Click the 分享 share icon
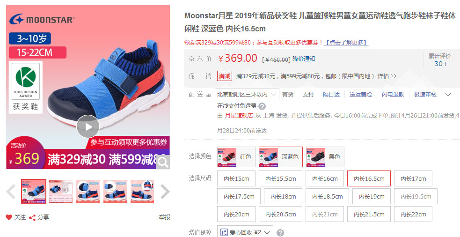Screen dimensions: 460x237 pyautogui.click(x=32, y=218)
